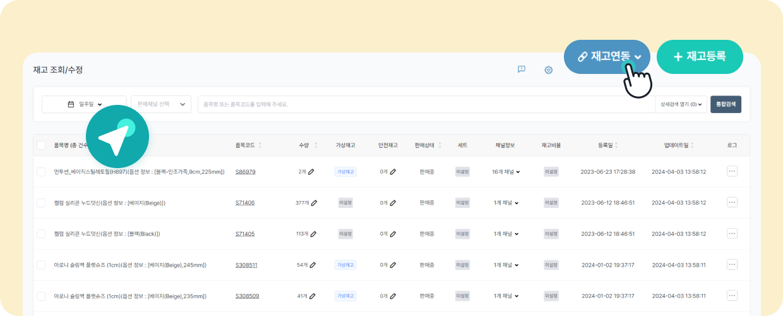This screenshot has width=783, height=316.
Task: Expand 1개 채널 dropdown in row S71406
Action: click(506, 203)
